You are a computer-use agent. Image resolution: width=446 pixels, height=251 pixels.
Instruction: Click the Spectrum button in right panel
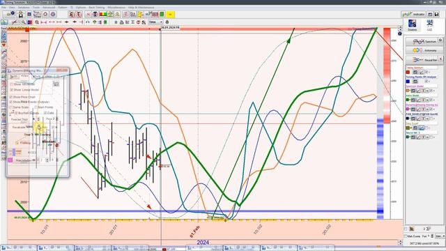coord(424,41)
